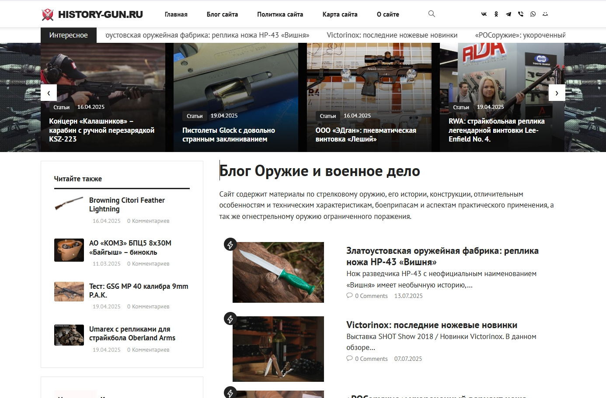Open the Viber phone icon link

pyautogui.click(x=521, y=14)
